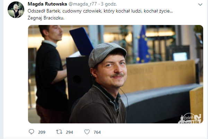This screenshot has height=139, width=208.
Task: Open Magda Rutowska's profile avatar
Action: (x=16, y=10)
